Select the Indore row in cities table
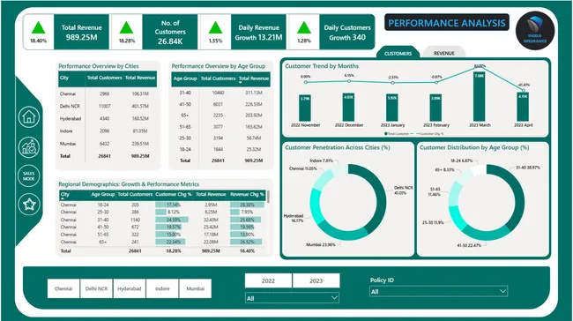Viewport: 573px width, 321px height. pos(108,131)
